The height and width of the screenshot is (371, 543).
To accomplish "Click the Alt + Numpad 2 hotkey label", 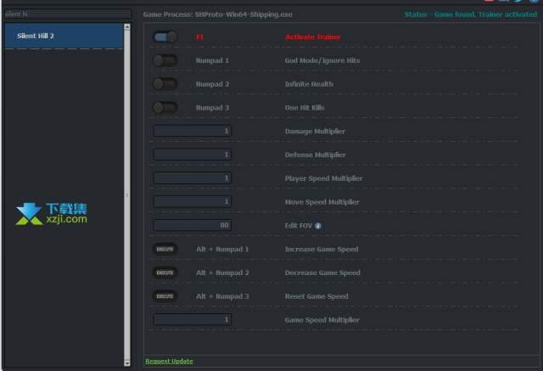I will click(x=222, y=273).
